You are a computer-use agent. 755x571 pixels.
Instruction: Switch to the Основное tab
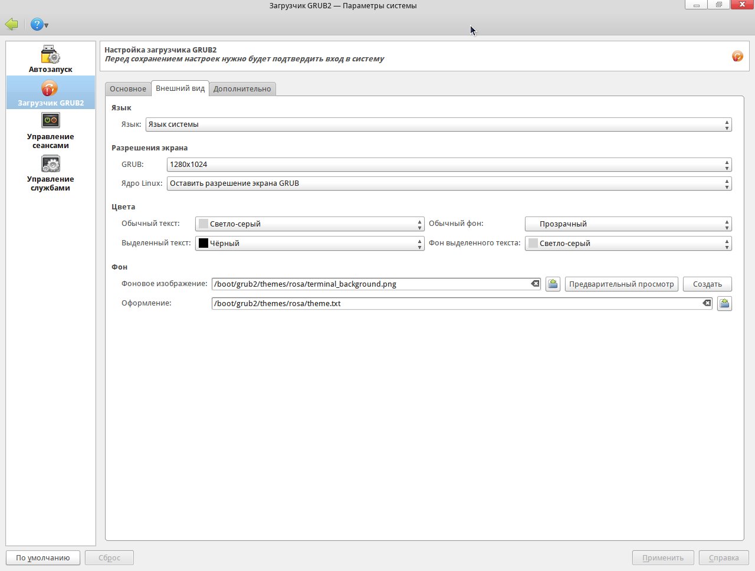click(x=128, y=89)
